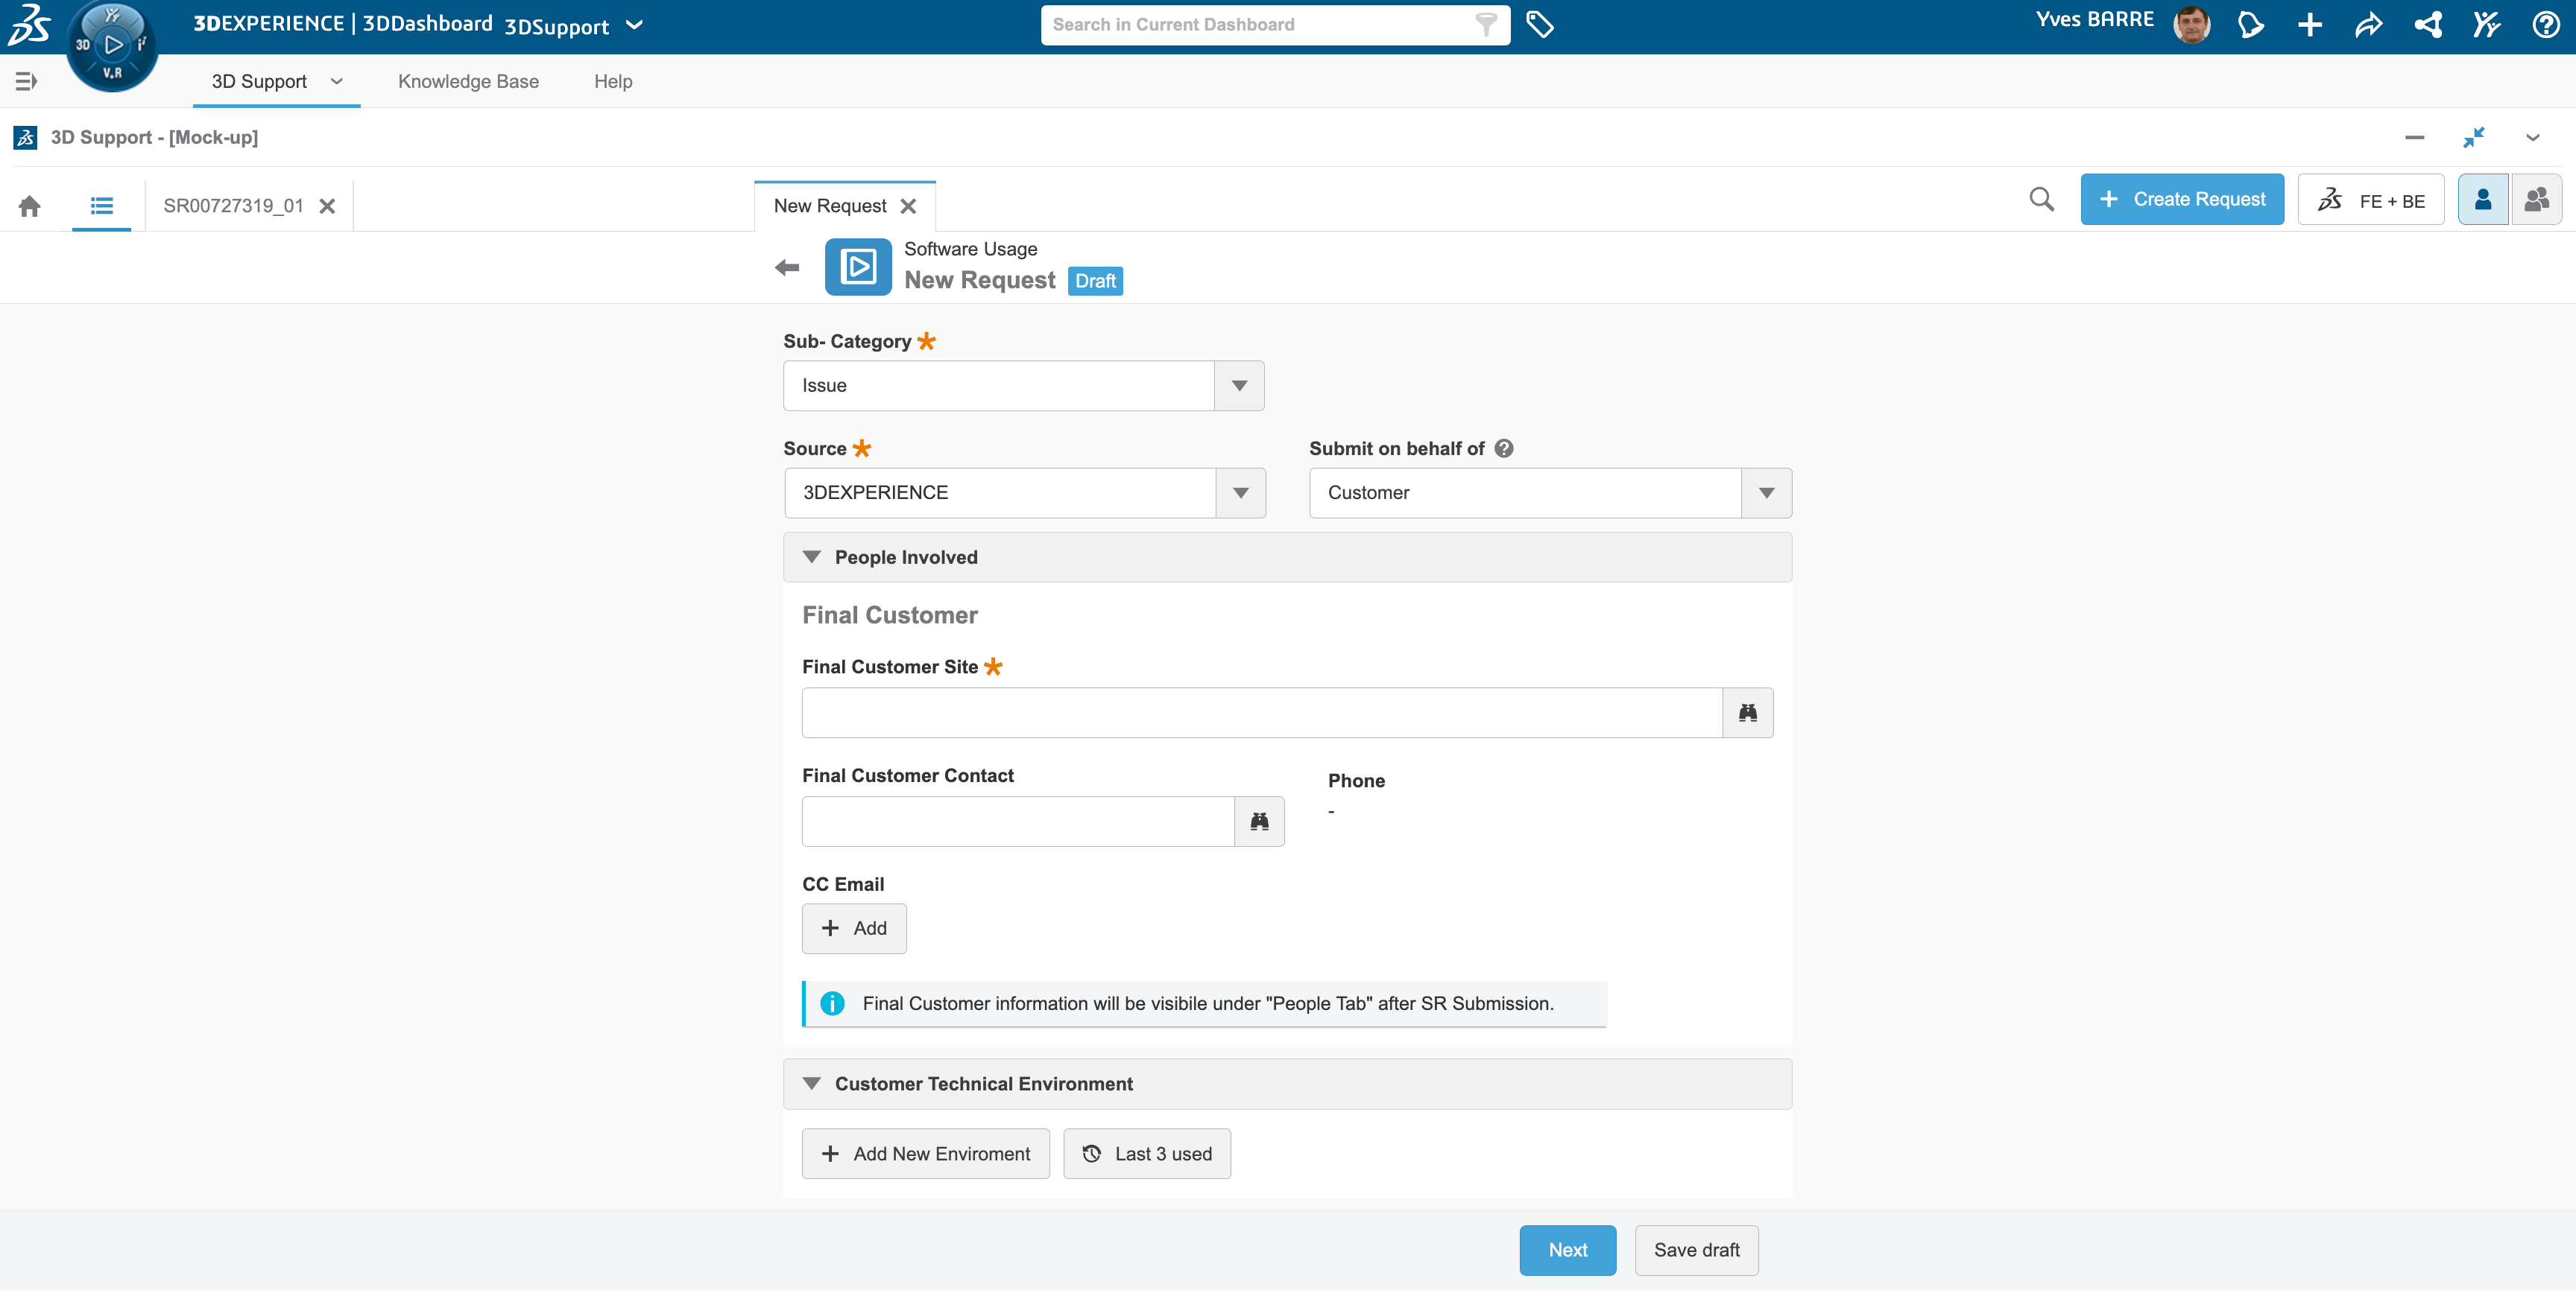This screenshot has height=1296, width=2576.
Task: Toggle the single user view
Action: coord(2482,200)
